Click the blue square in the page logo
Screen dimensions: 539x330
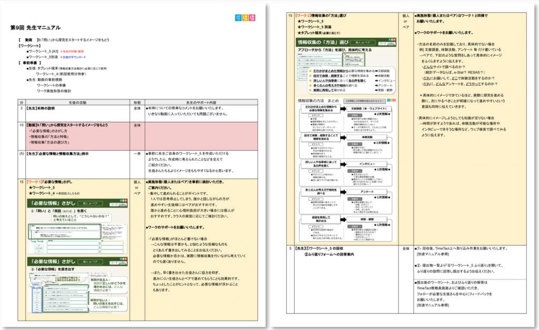pos(238,18)
